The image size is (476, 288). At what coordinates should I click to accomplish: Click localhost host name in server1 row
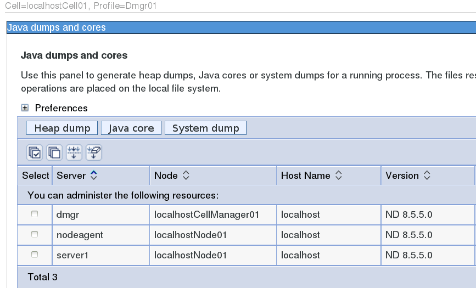300,255
